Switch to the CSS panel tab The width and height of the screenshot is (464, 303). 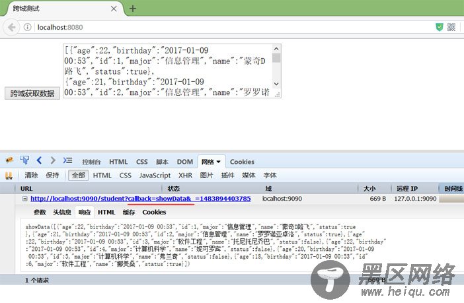pos(141,162)
